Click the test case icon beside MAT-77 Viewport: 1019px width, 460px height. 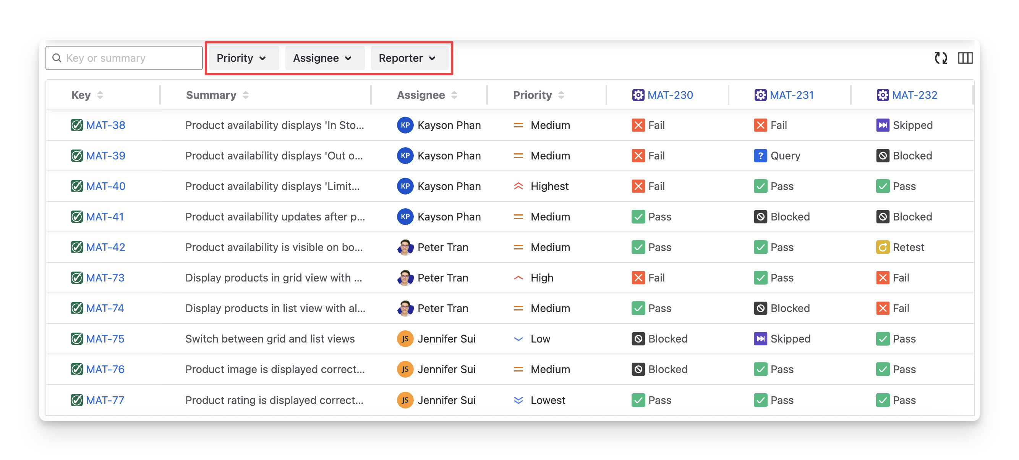pyautogui.click(x=76, y=400)
